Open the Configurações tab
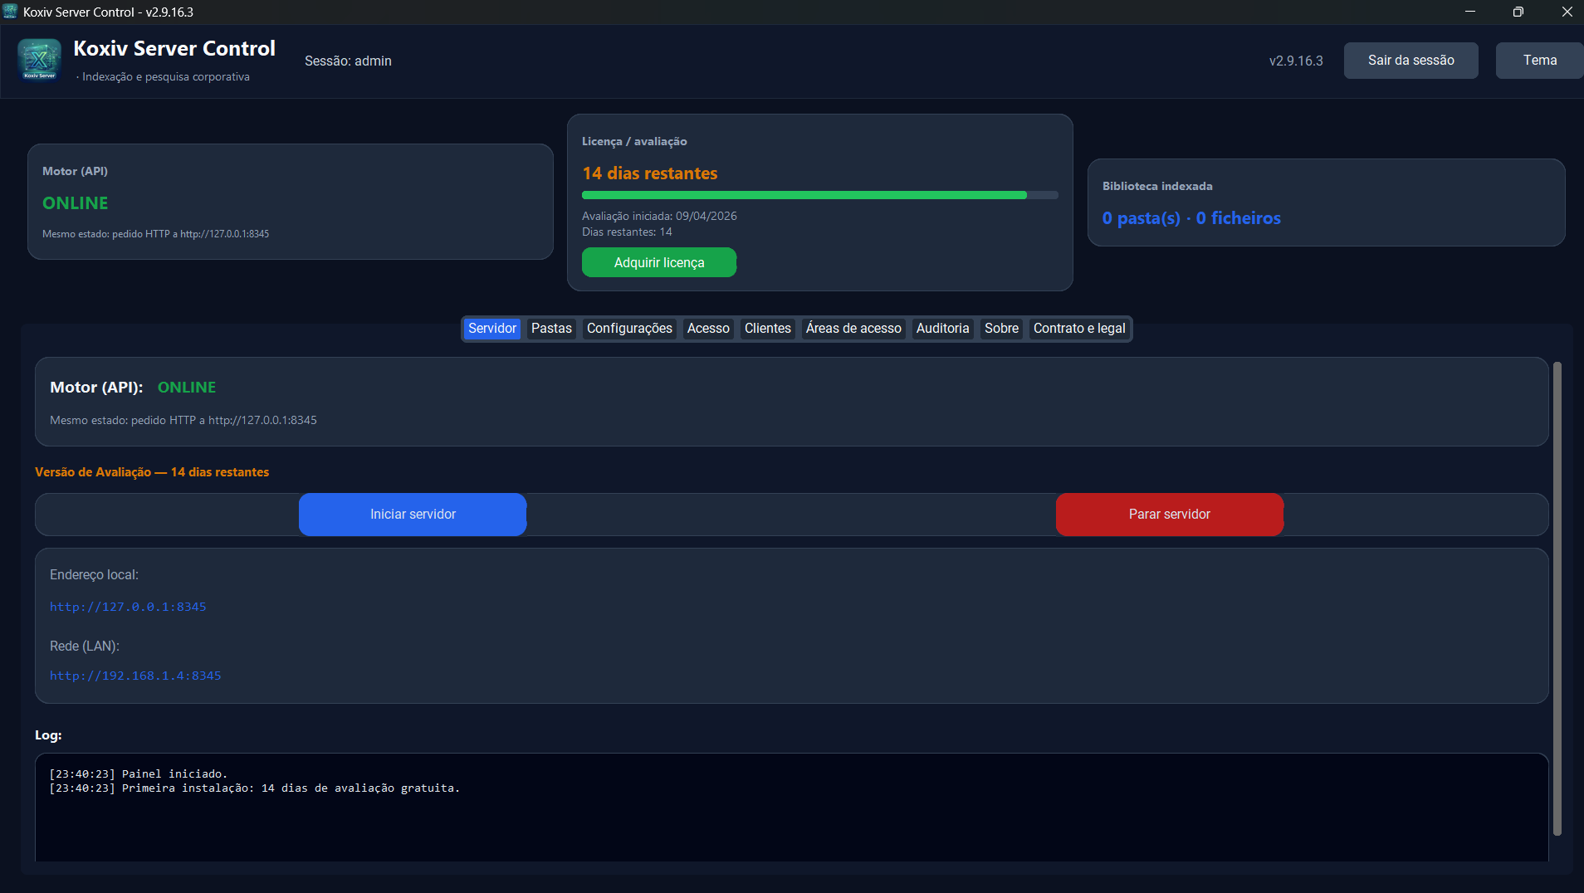The height and width of the screenshot is (893, 1584). [x=629, y=329]
